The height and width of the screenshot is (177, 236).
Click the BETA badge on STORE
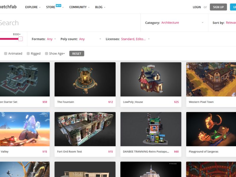click(58, 6)
